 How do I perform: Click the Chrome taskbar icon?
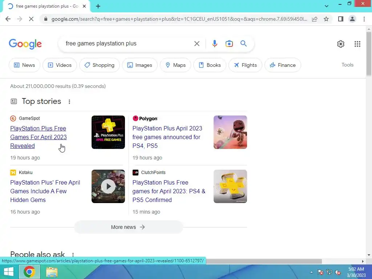tap(29, 272)
